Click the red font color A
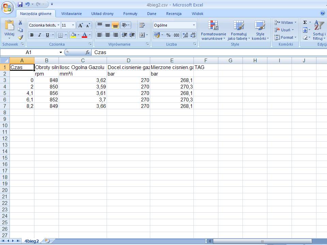Viewport: 327px width, 245px height. (84, 35)
